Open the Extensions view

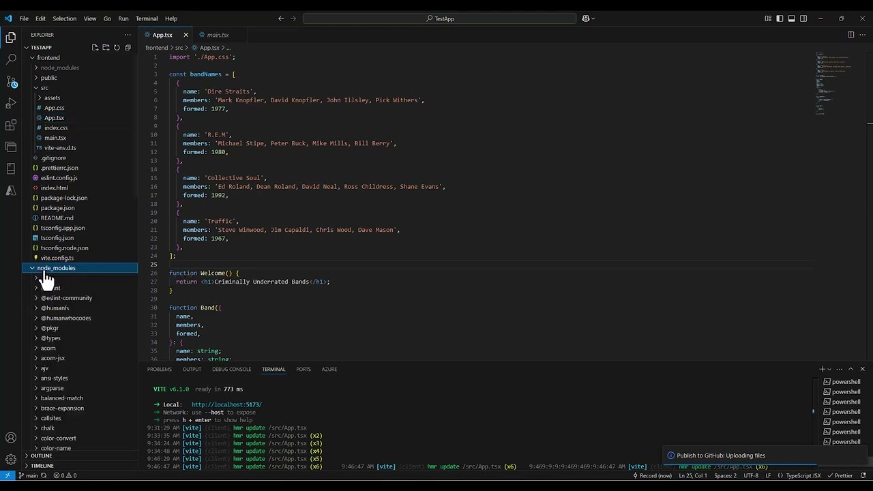click(x=11, y=125)
